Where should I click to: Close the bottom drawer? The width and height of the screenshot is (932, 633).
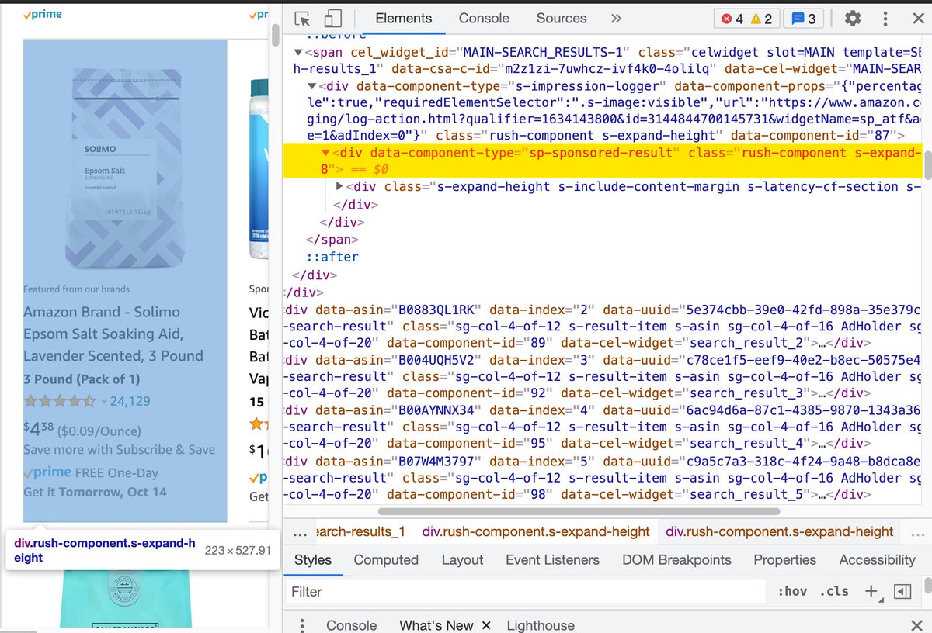pyautogui.click(x=916, y=625)
